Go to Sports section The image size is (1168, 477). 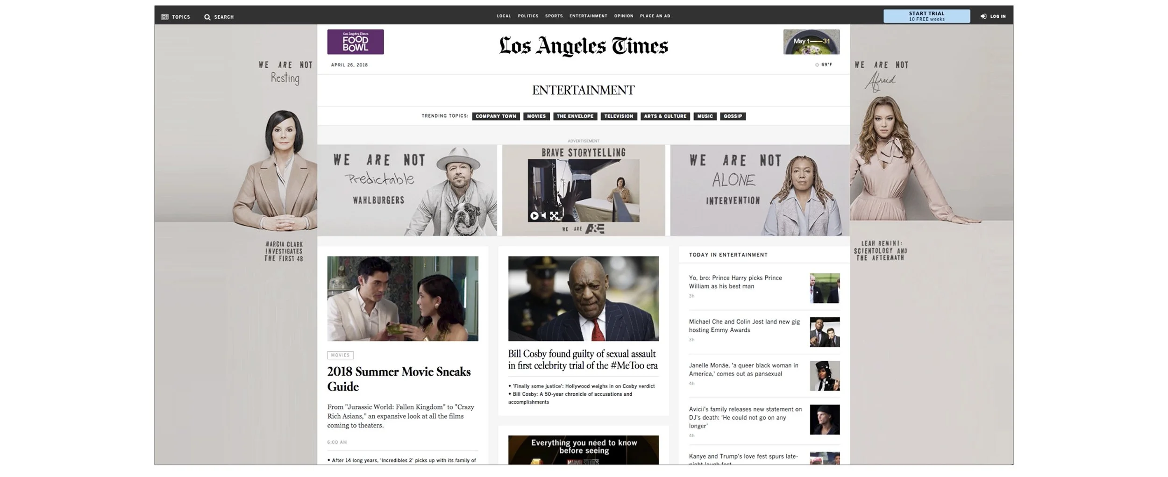(x=554, y=16)
